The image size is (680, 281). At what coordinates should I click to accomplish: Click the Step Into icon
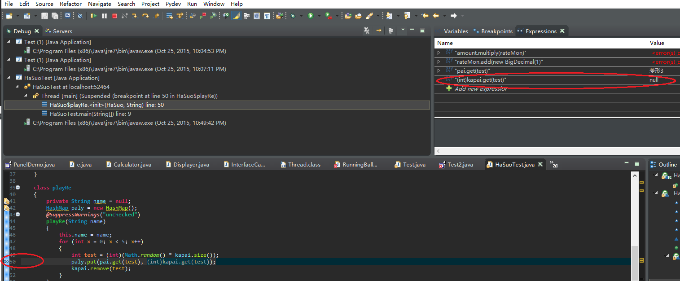point(135,16)
